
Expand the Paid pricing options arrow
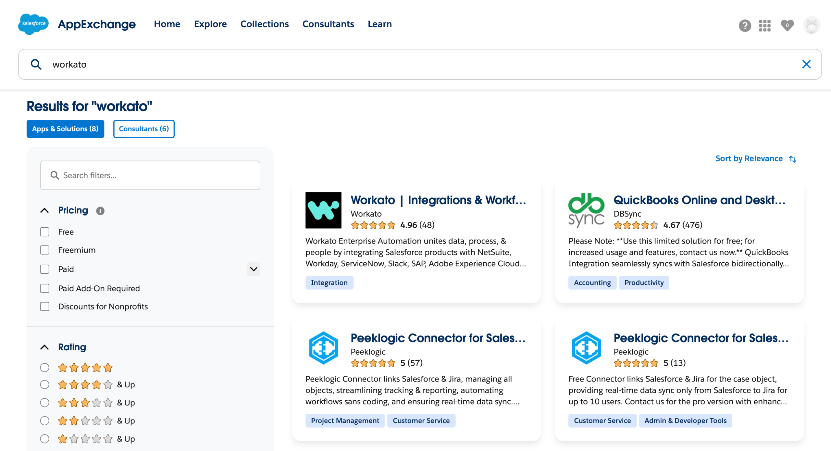[x=253, y=269]
